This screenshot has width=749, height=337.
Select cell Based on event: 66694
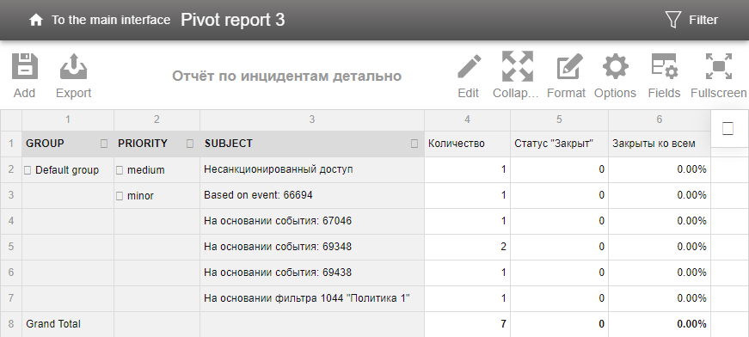tap(312, 196)
